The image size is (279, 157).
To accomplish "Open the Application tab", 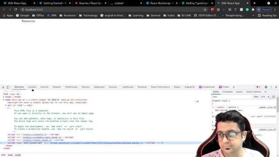I will tap(99, 87).
